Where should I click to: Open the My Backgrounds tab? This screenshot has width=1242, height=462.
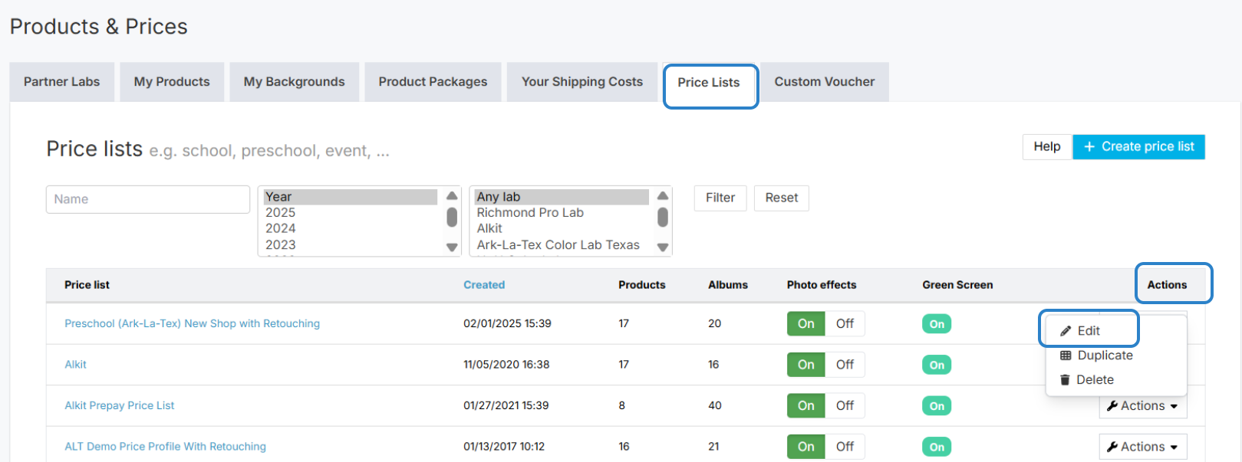point(294,82)
